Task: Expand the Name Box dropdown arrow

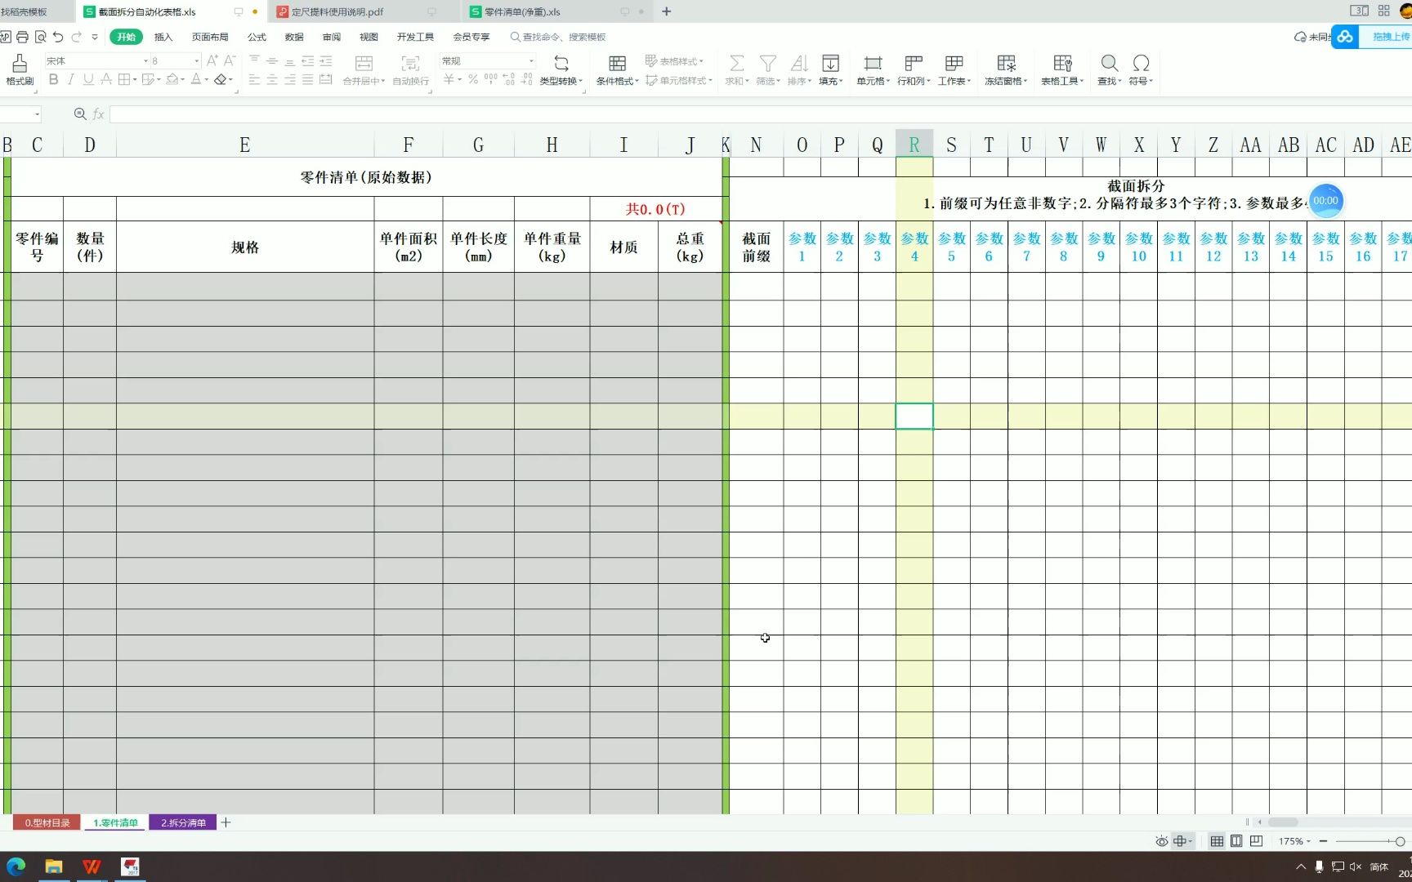Action: (x=37, y=114)
